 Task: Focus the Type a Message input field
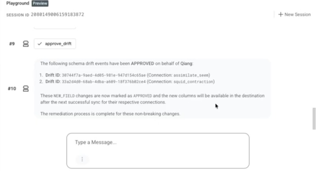pyautogui.click(x=158, y=151)
